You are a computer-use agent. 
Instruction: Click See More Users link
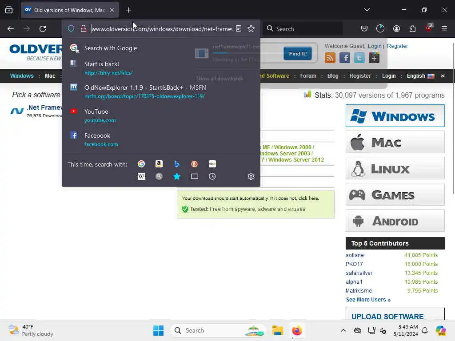[x=368, y=300]
